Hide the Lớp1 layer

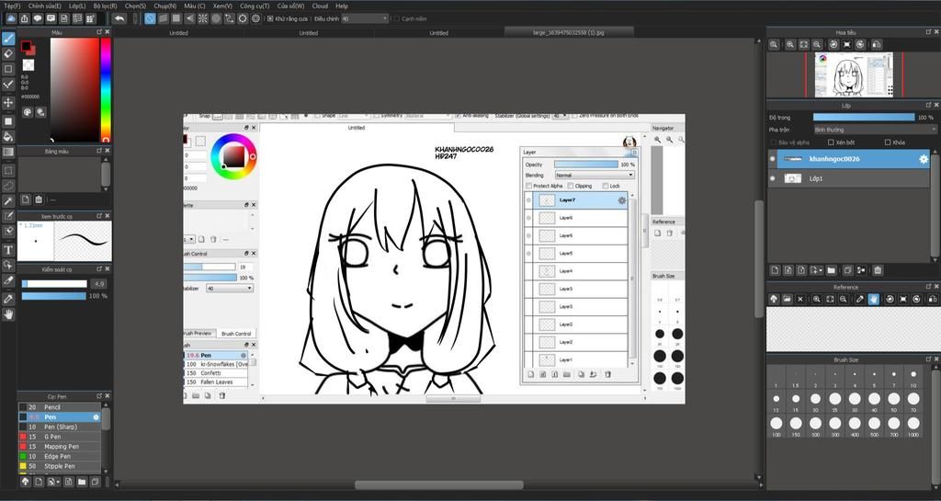[772, 178]
